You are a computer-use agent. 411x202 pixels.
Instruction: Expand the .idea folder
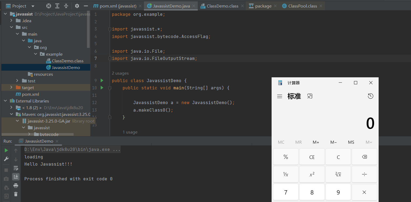click(11, 21)
